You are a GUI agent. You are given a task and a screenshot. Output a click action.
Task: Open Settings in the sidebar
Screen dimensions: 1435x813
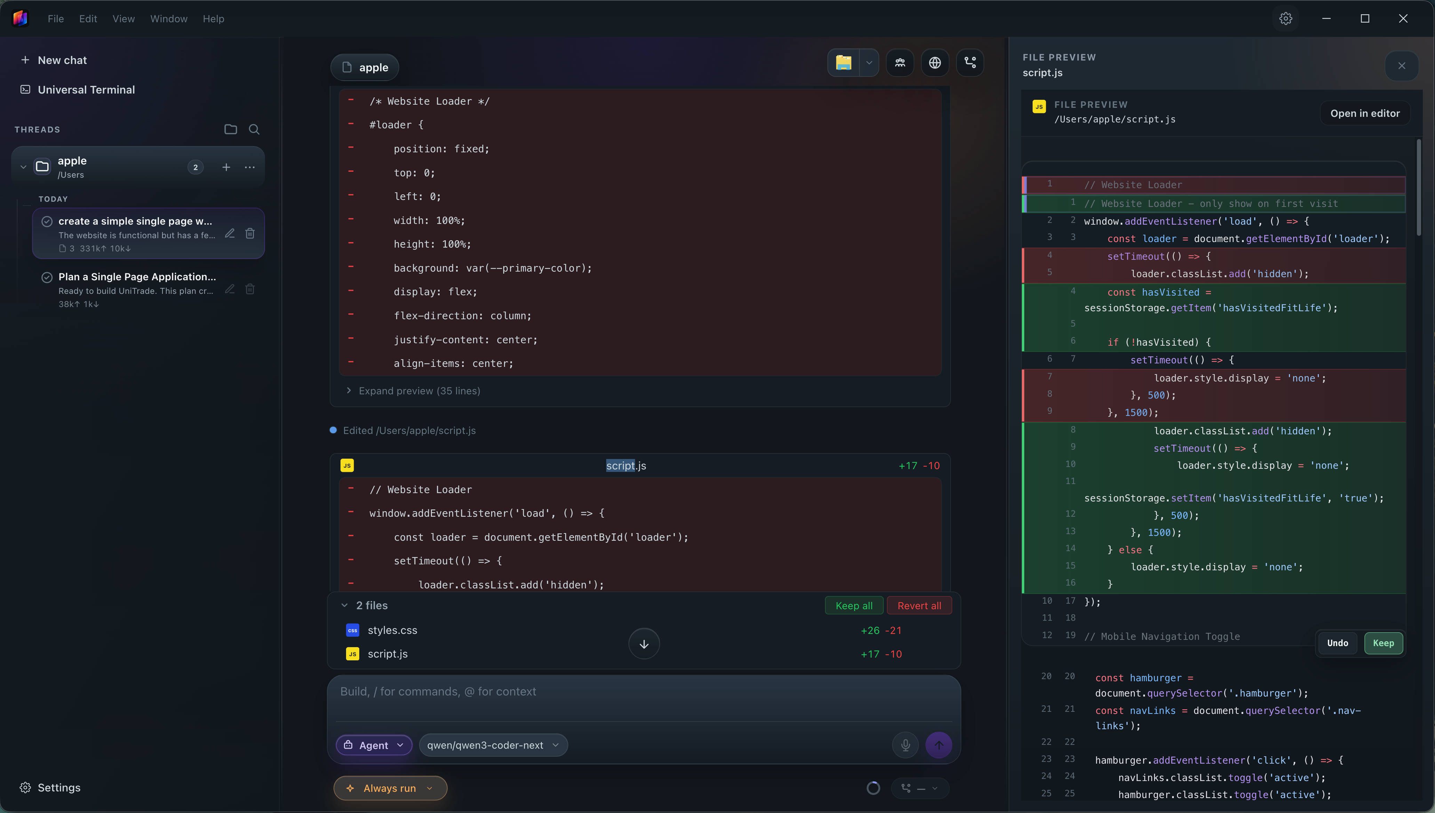click(x=50, y=787)
